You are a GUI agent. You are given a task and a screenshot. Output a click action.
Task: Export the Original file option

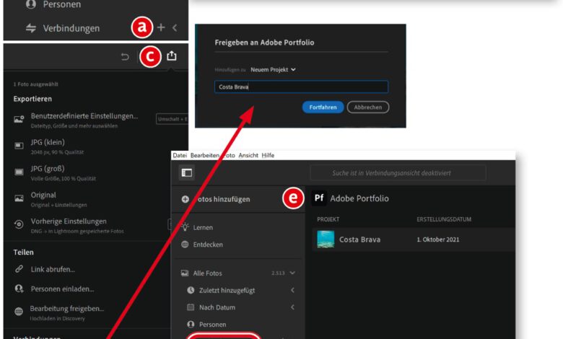(x=43, y=195)
